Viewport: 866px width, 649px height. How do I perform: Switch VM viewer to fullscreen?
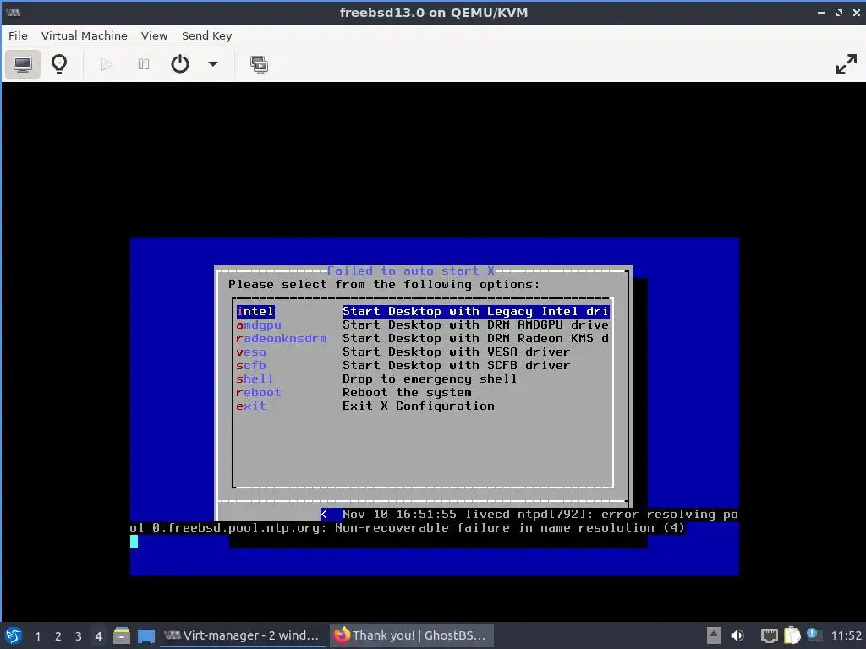click(x=846, y=64)
